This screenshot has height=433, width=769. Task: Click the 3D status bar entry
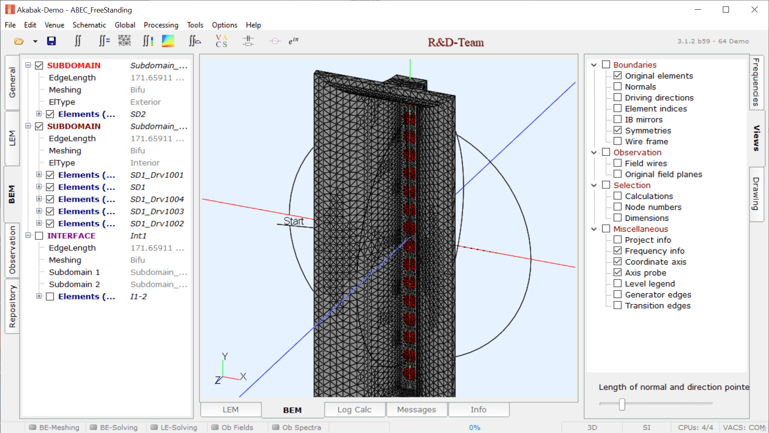(592, 427)
